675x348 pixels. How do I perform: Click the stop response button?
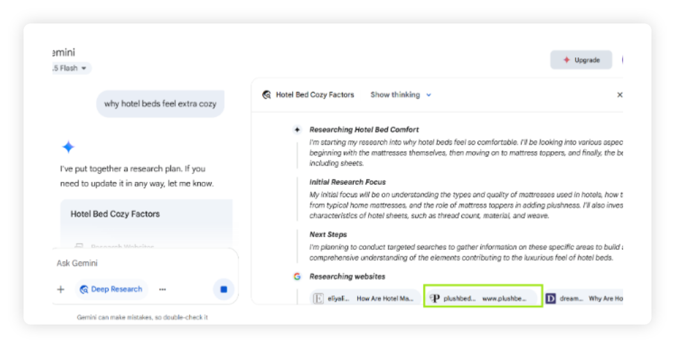point(224,290)
